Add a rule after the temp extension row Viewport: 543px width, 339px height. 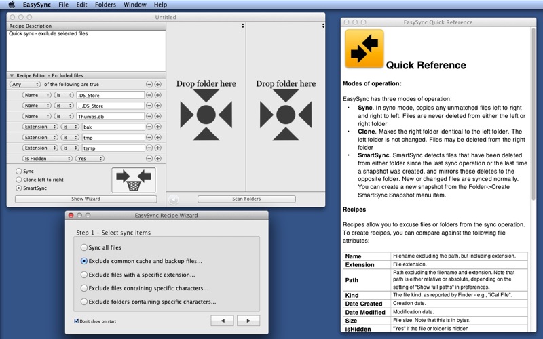(x=157, y=148)
